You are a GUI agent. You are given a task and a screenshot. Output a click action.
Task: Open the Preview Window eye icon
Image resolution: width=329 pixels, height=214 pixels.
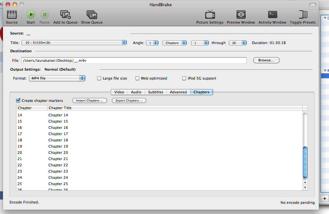tap(241, 14)
